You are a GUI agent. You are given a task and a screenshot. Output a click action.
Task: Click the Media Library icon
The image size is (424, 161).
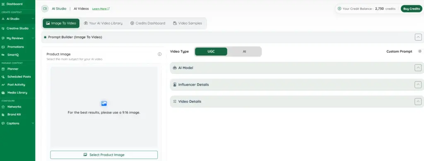point(3,93)
